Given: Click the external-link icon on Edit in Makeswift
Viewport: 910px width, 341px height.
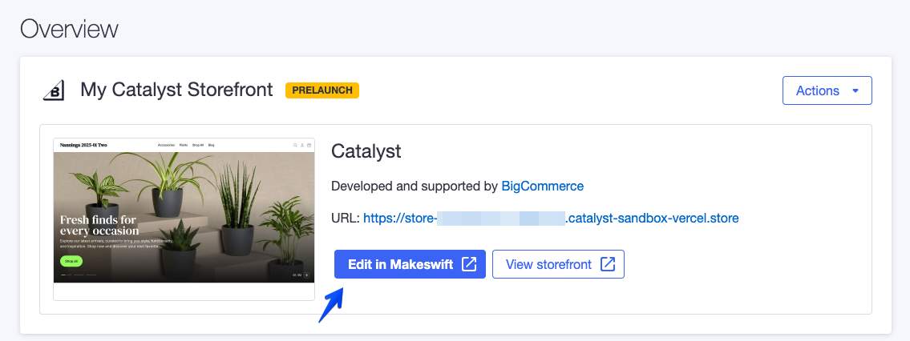Looking at the screenshot, I should tap(469, 264).
